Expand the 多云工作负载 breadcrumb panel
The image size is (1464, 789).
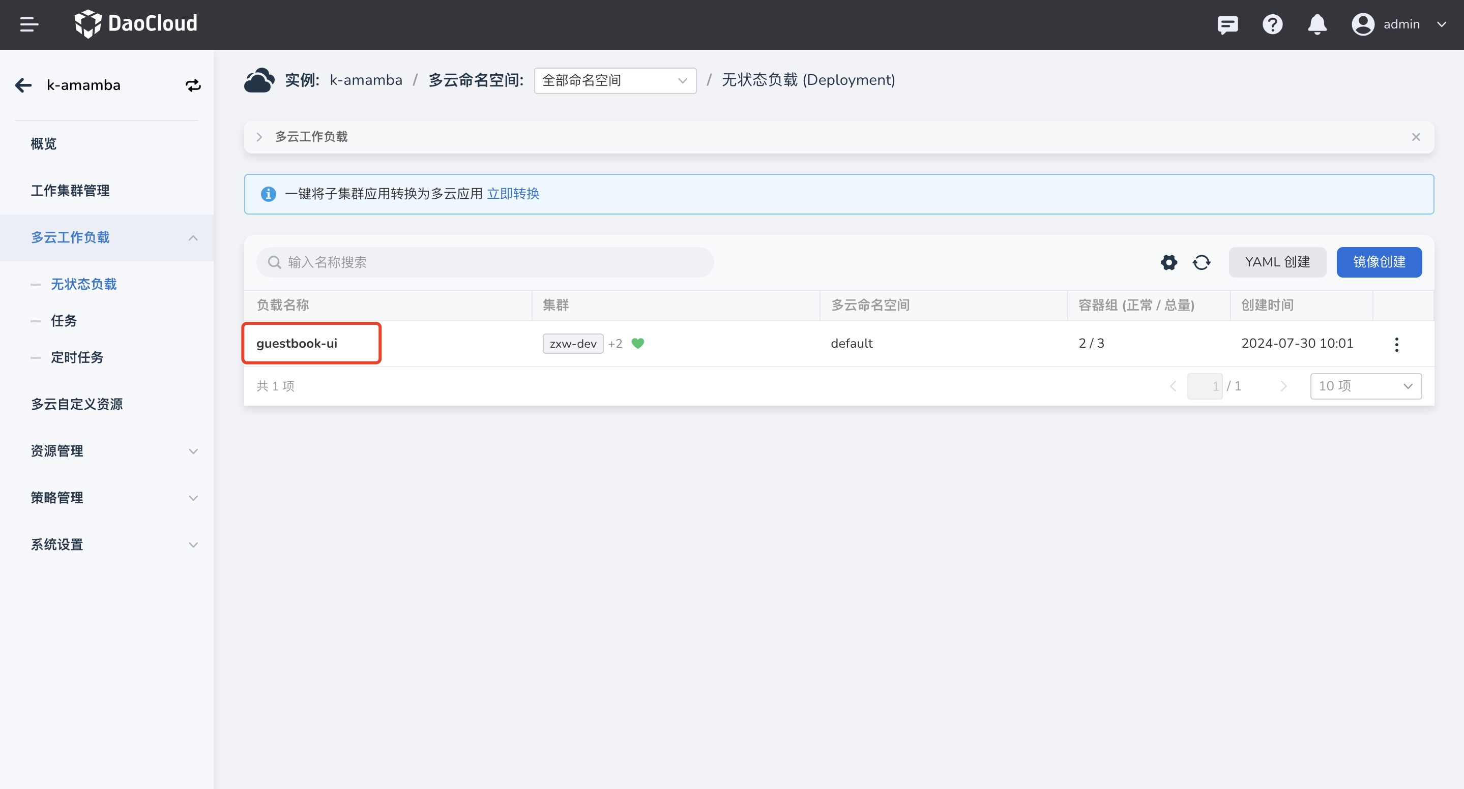tap(259, 137)
